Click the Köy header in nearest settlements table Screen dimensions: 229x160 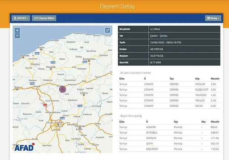tap(198, 79)
